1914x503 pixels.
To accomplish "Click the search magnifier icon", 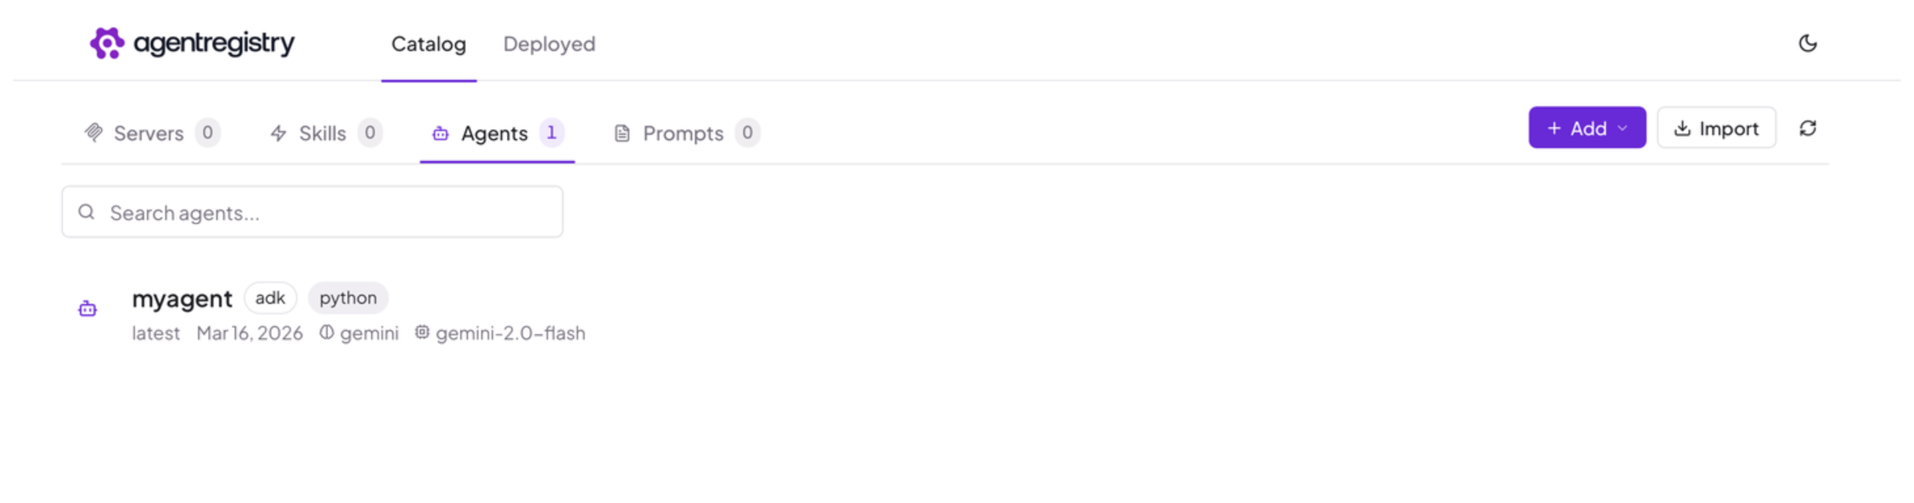I will pos(86,212).
